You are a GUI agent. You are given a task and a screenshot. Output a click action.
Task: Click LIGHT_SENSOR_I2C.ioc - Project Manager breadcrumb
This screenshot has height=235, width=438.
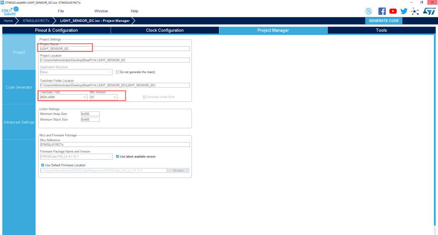click(x=94, y=21)
